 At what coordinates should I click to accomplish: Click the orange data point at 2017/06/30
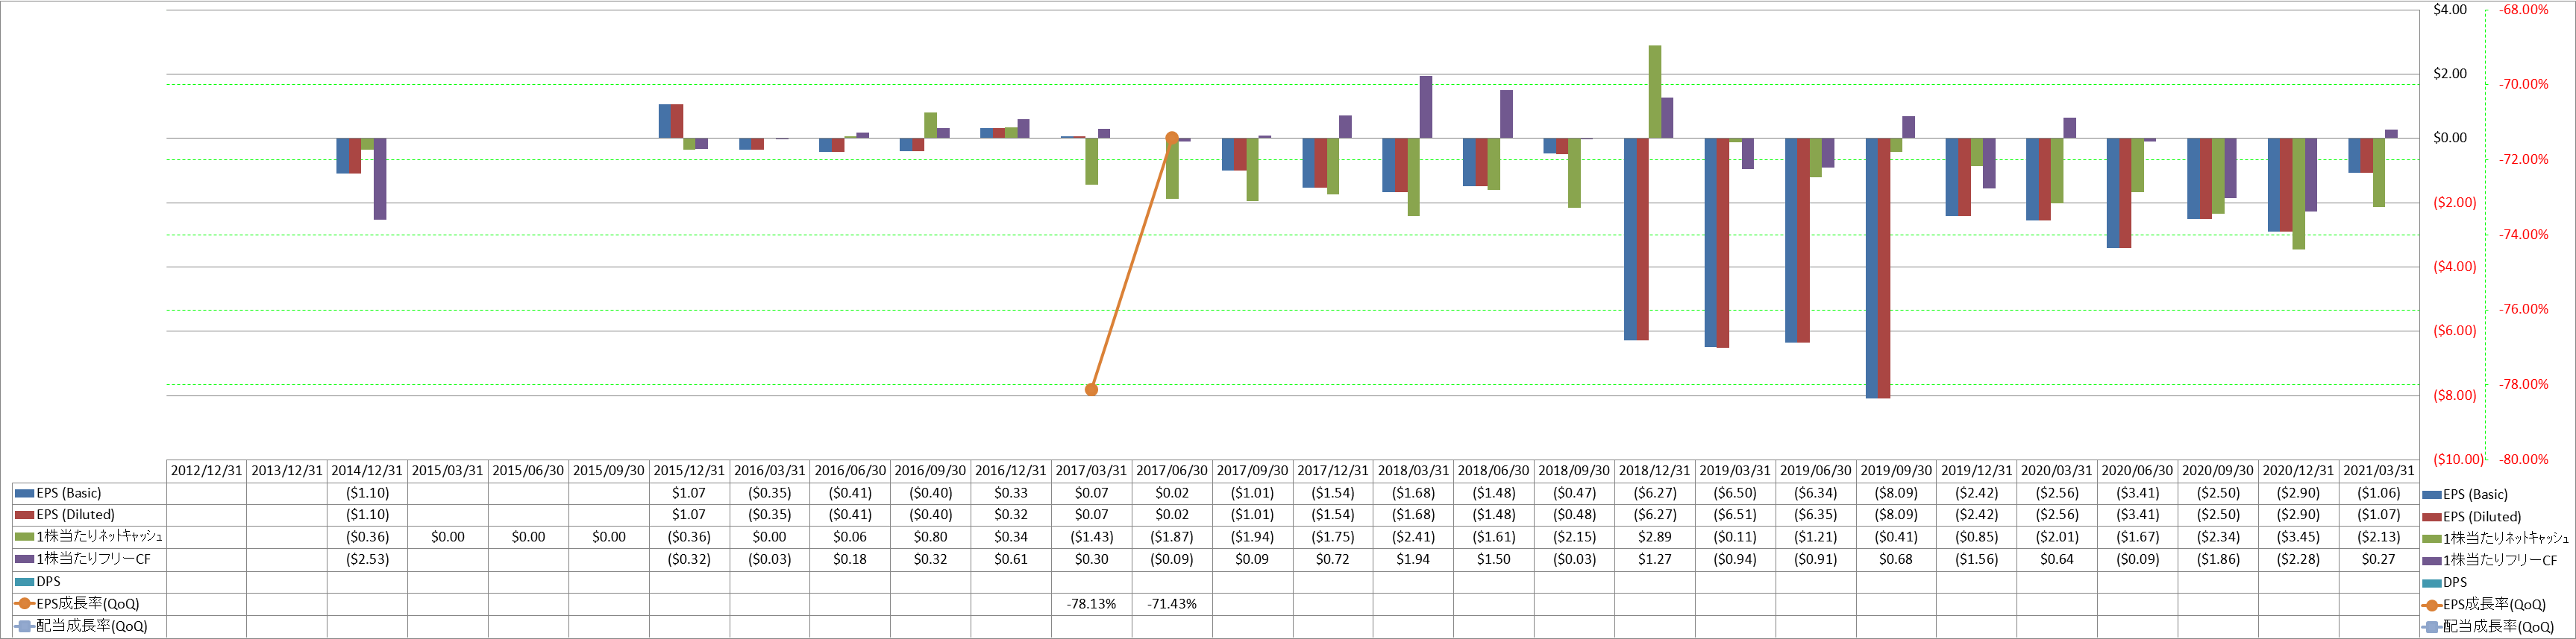coord(1172,138)
